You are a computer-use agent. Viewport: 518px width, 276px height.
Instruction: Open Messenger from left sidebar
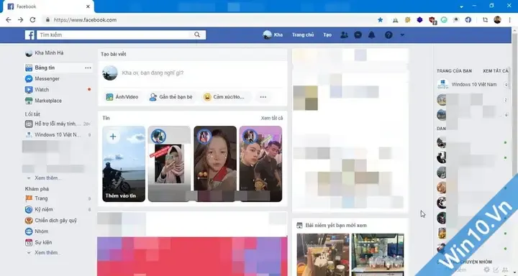coord(42,78)
